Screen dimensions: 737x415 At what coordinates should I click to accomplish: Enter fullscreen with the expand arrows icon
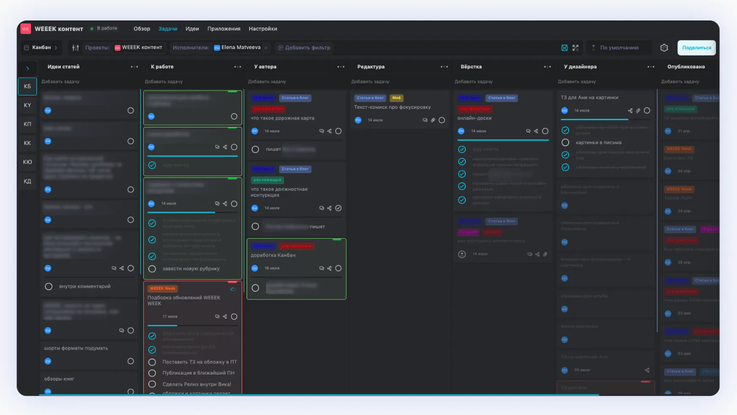(575, 48)
